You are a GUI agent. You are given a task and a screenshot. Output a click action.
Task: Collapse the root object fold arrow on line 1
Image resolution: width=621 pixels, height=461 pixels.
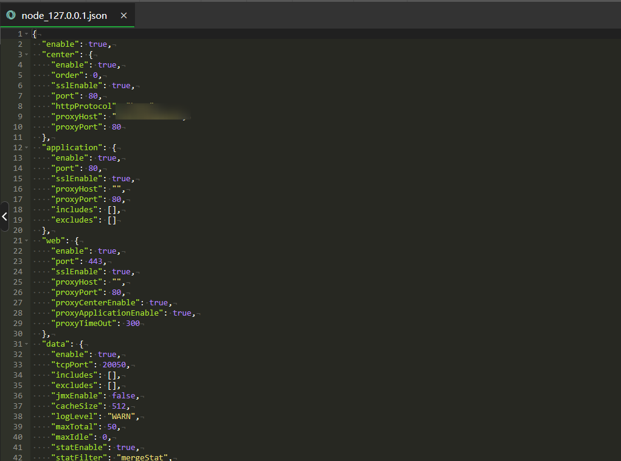tap(27, 34)
